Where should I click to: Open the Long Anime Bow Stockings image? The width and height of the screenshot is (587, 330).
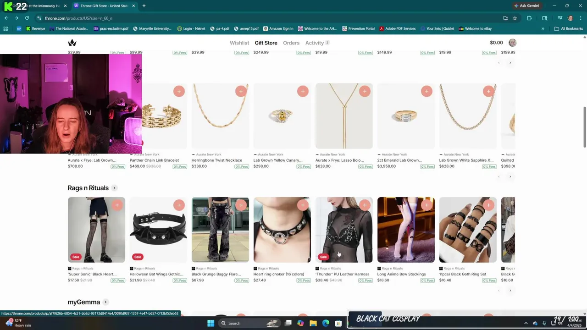[406, 230]
